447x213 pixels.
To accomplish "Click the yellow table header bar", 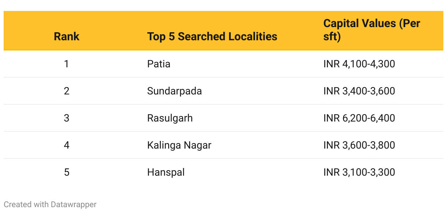I will pyautogui.click(x=223, y=31).
